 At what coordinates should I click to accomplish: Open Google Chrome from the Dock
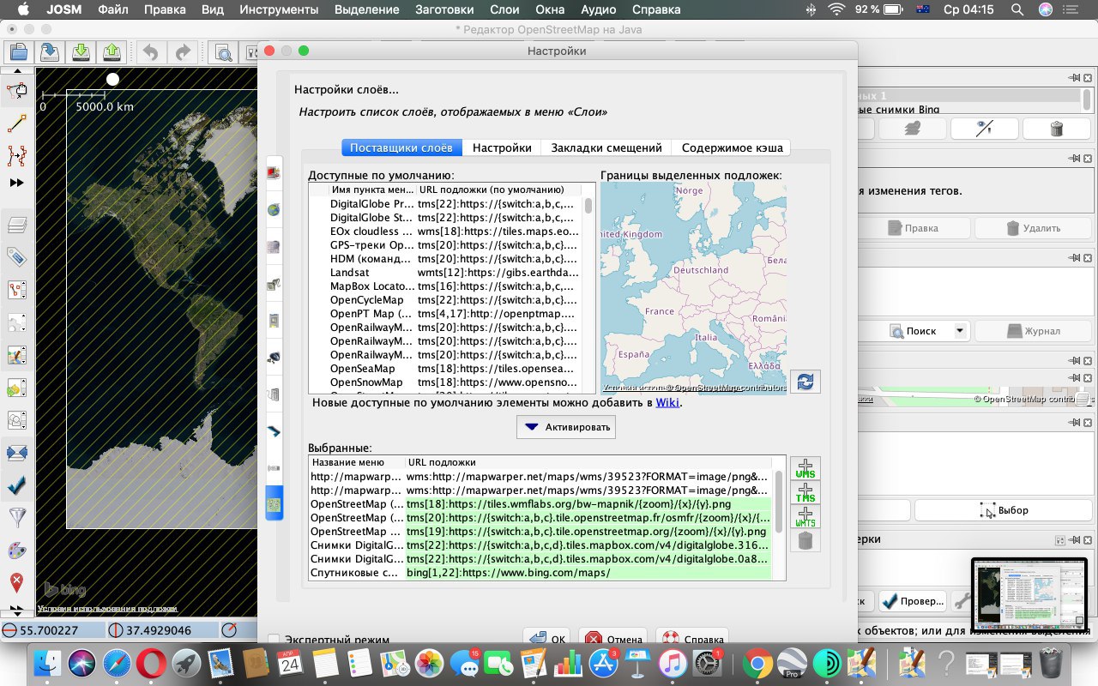point(758,663)
